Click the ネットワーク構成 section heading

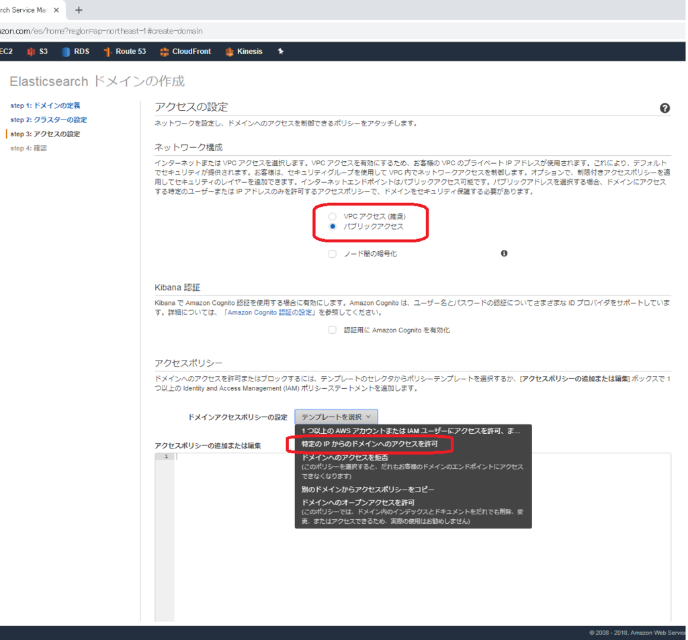[x=189, y=147]
